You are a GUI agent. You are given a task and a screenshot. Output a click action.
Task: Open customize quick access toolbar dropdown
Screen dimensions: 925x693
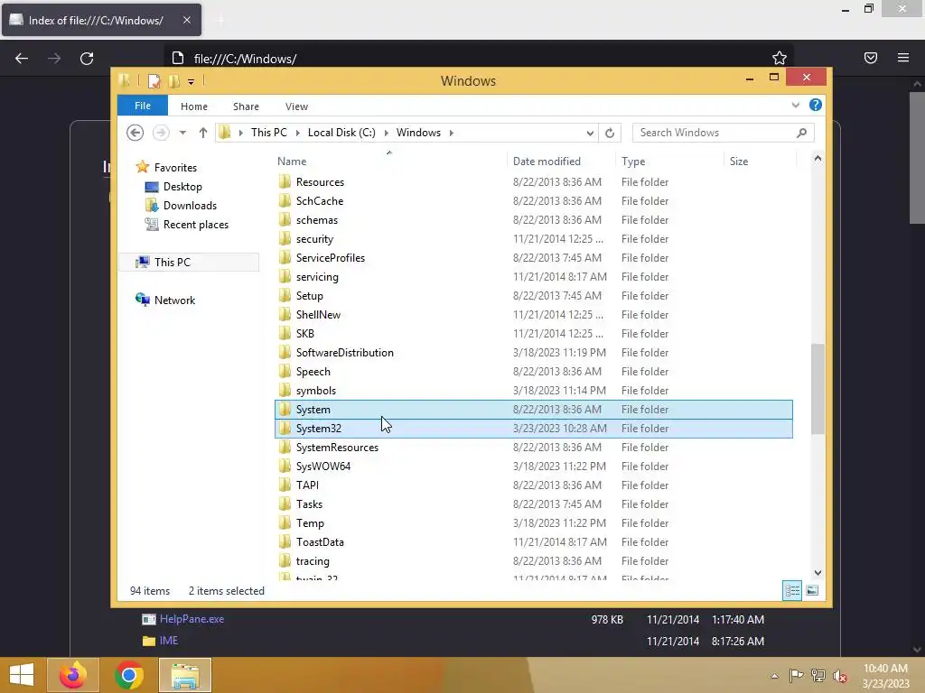click(192, 82)
